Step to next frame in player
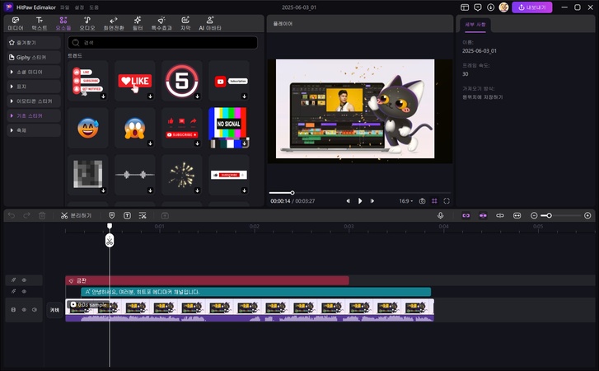The width and height of the screenshot is (599, 371). 372,201
